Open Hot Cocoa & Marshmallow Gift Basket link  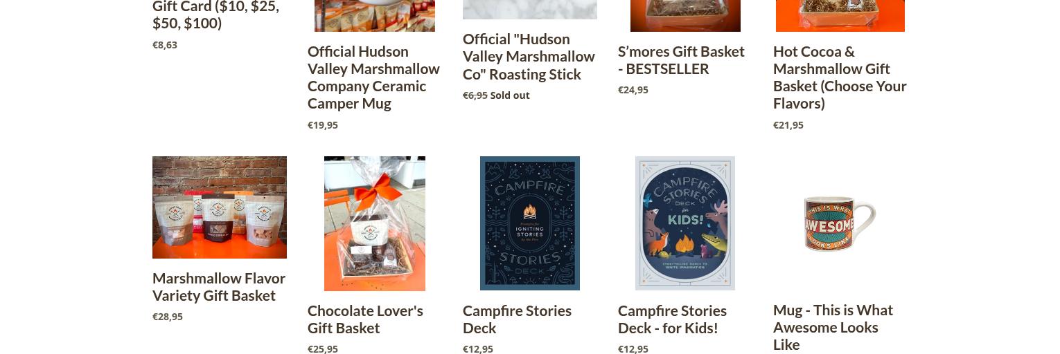[x=840, y=77]
